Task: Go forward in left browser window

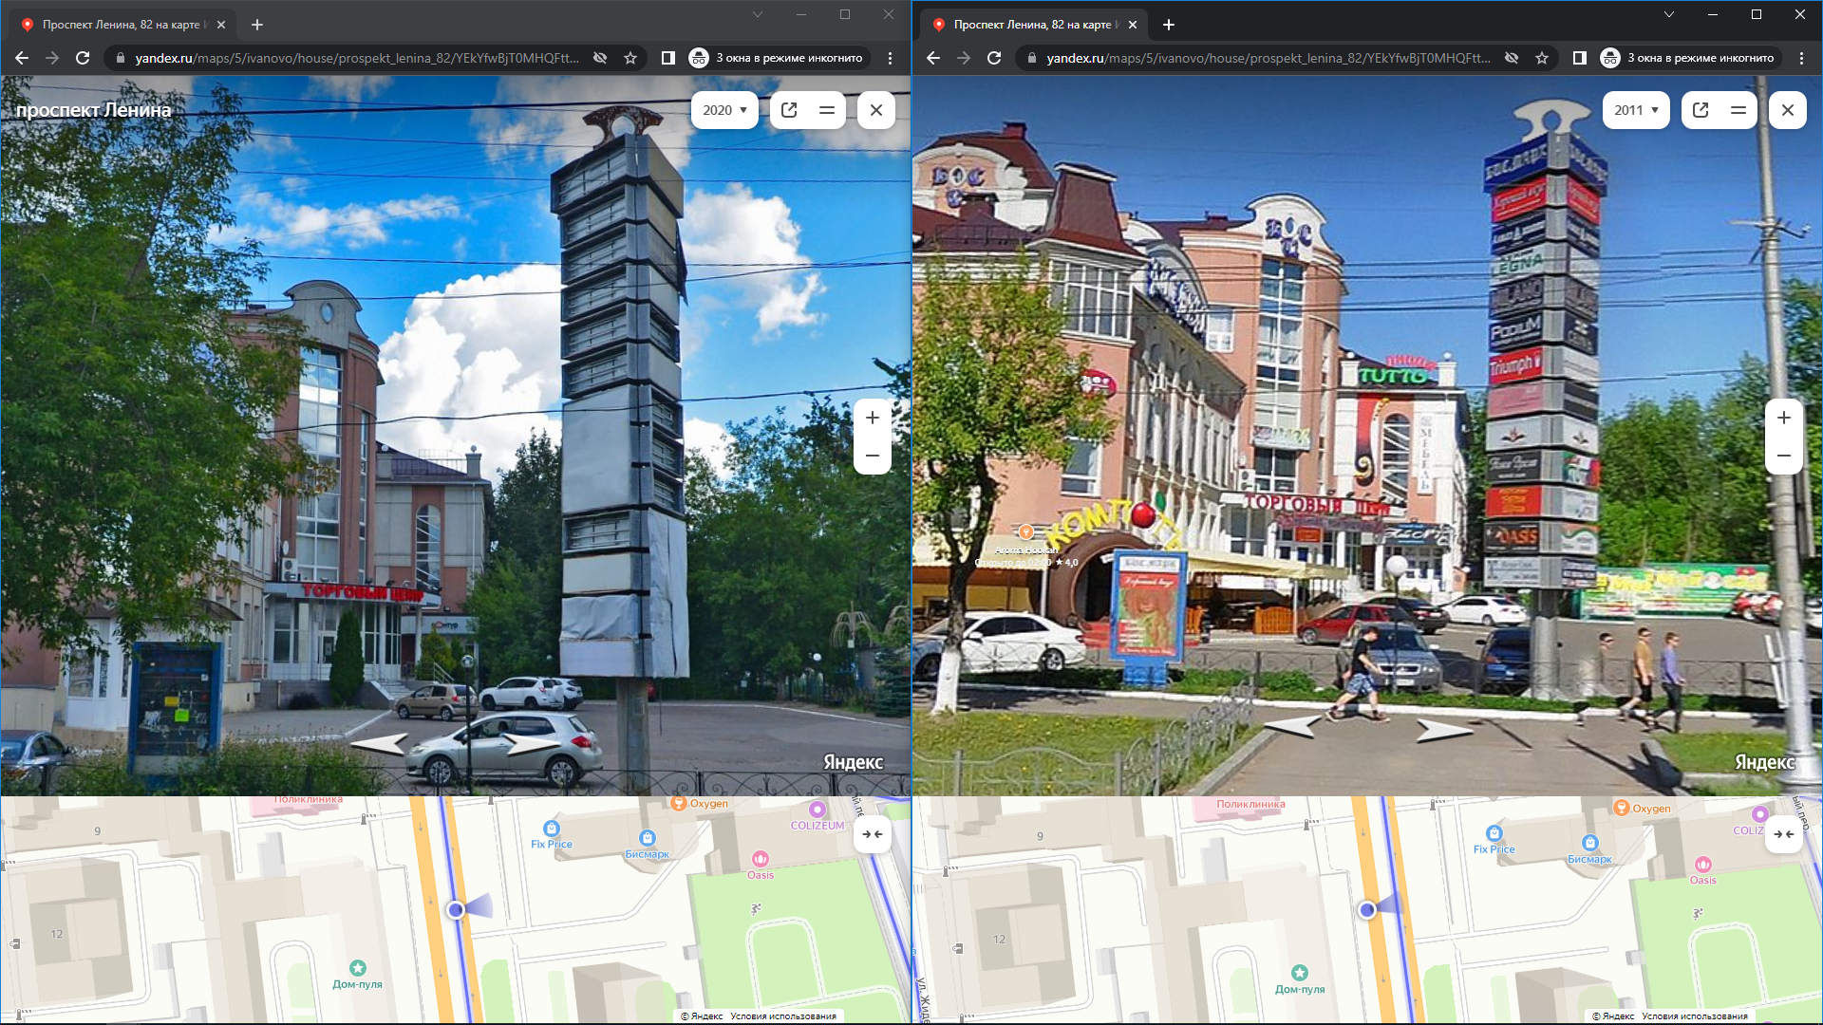Action: coord(52,58)
